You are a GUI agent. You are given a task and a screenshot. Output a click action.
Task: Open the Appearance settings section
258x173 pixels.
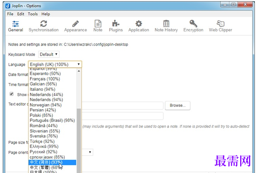76,26
